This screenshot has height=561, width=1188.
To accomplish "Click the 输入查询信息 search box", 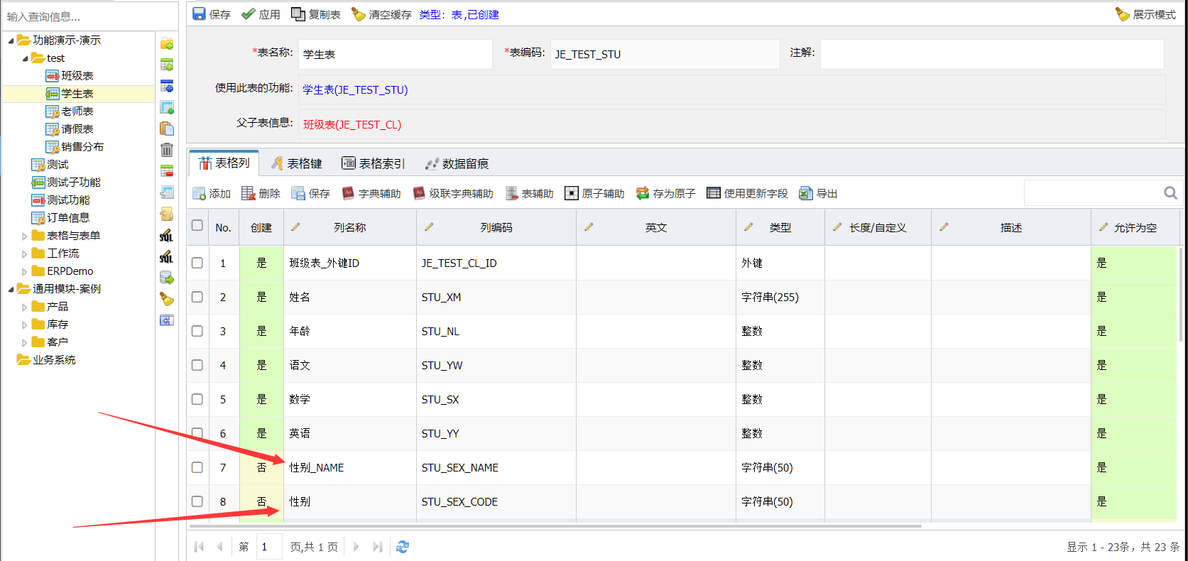I will tap(90, 16).
